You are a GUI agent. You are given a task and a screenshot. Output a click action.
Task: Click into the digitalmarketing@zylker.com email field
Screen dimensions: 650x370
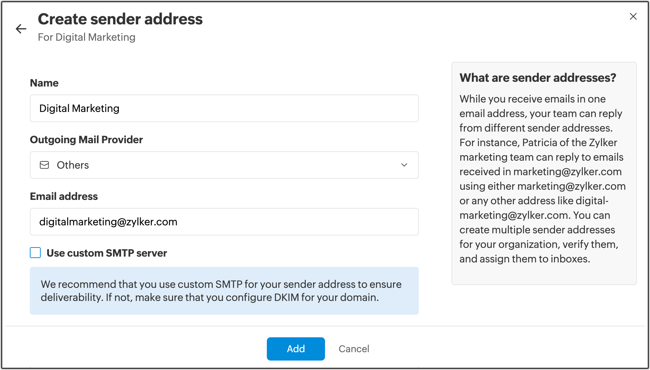pos(224,222)
